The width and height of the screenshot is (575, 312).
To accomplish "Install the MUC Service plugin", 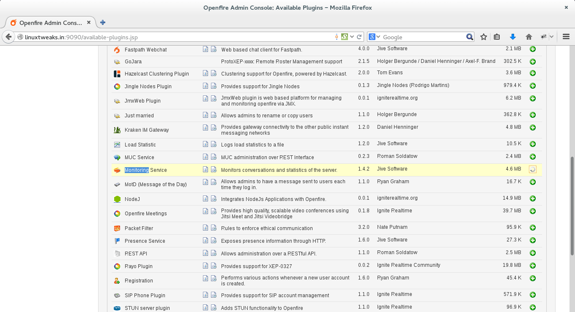I will click(x=533, y=157).
